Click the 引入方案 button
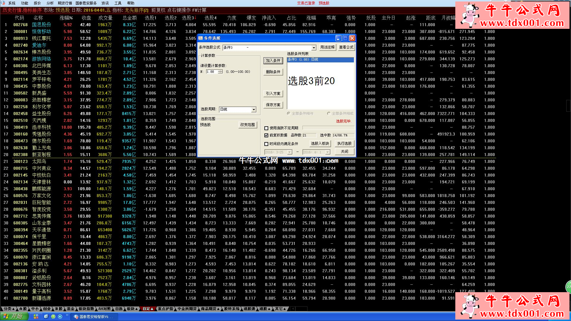 (273, 93)
